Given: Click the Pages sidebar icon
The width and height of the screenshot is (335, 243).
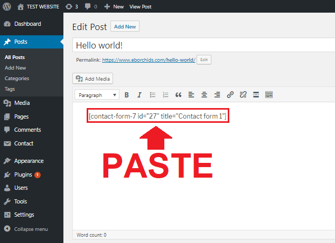Looking at the screenshot, I should click(x=7, y=116).
